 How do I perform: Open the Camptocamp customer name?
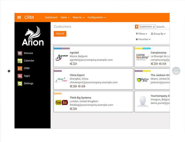tap(158, 53)
